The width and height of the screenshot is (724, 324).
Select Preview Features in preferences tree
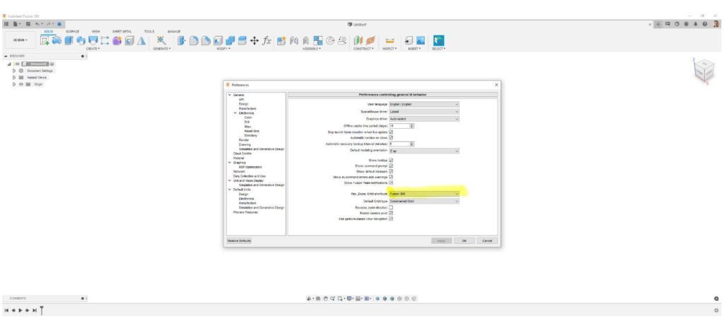point(245,212)
